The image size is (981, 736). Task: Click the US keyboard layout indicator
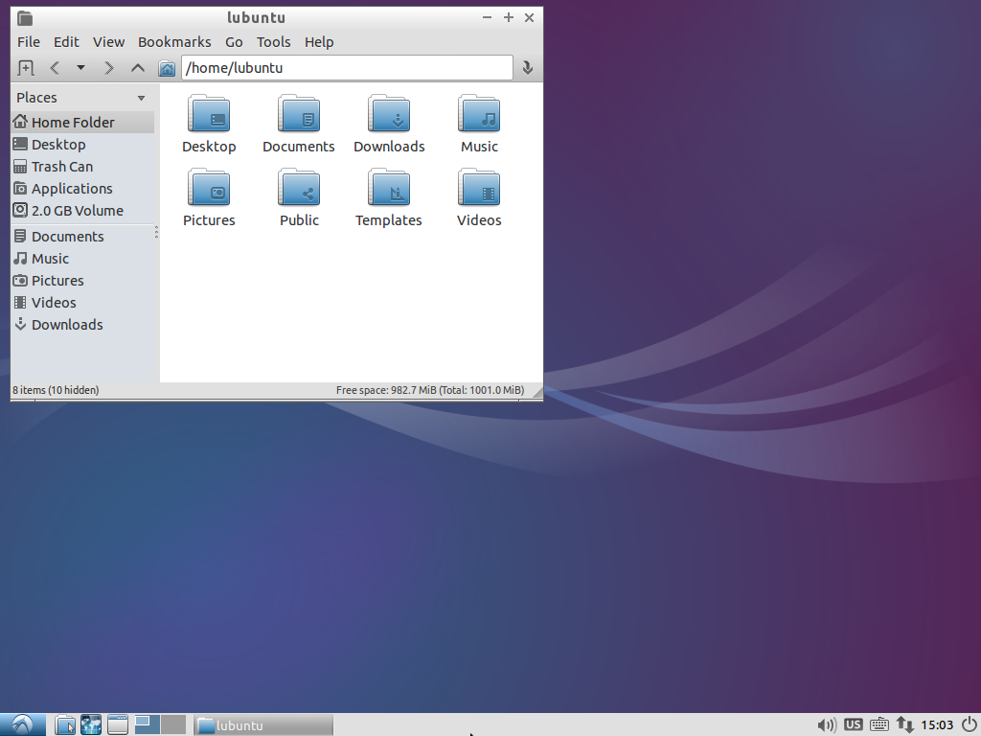853,724
